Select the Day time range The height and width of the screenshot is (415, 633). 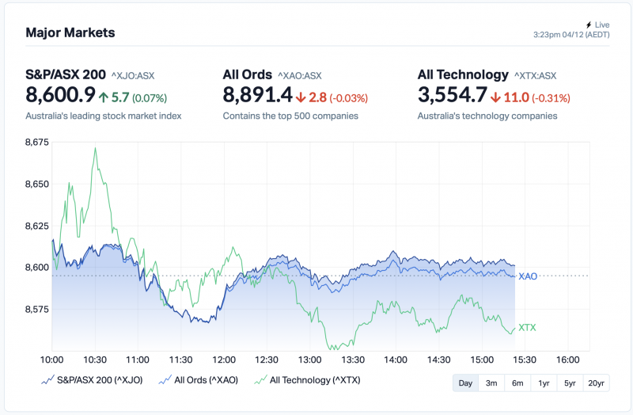pyautogui.click(x=465, y=383)
